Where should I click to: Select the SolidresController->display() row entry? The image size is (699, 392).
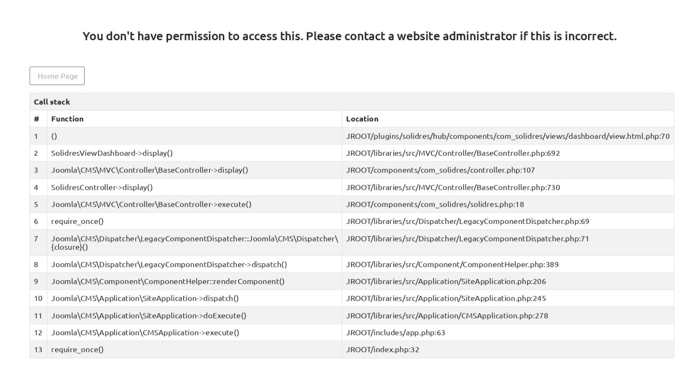tap(102, 187)
